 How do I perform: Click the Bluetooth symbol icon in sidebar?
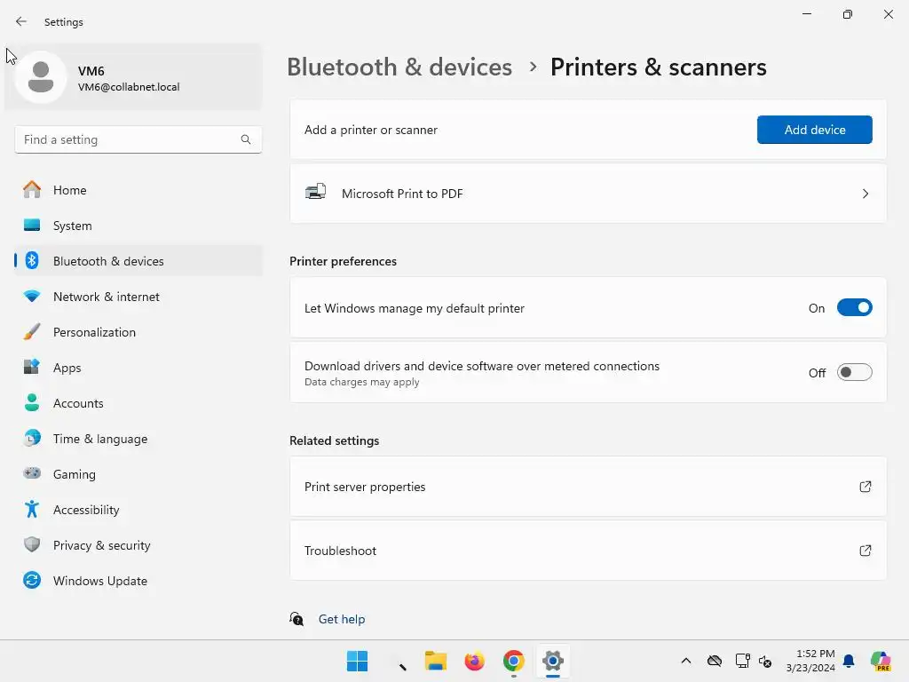pyautogui.click(x=32, y=261)
